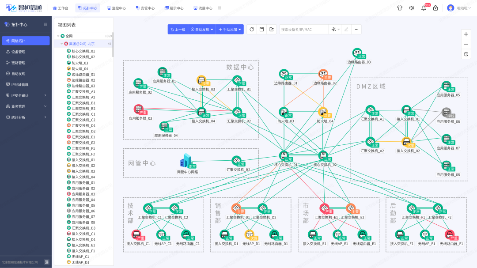The height and width of the screenshot is (268, 477).
Task: Open the 手动添加 dropdown
Action: 230,29
